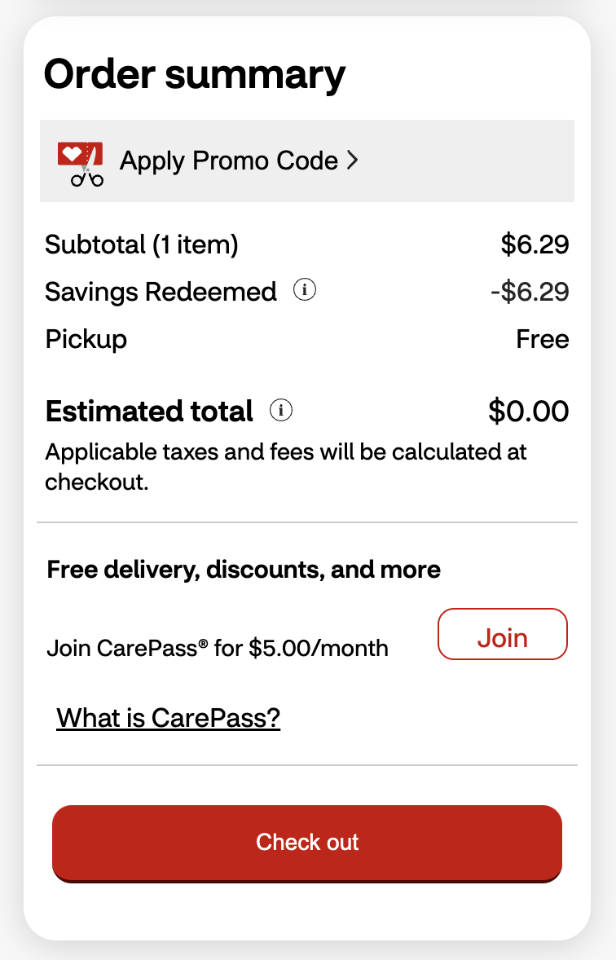Click the Apply Promo Code label
The image size is (616, 960).
click(x=228, y=161)
